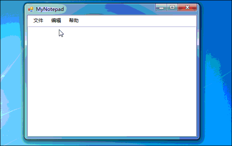232x146 pixels.
Task: Click the MyNotepad application icon in title bar
Action: (31, 9)
